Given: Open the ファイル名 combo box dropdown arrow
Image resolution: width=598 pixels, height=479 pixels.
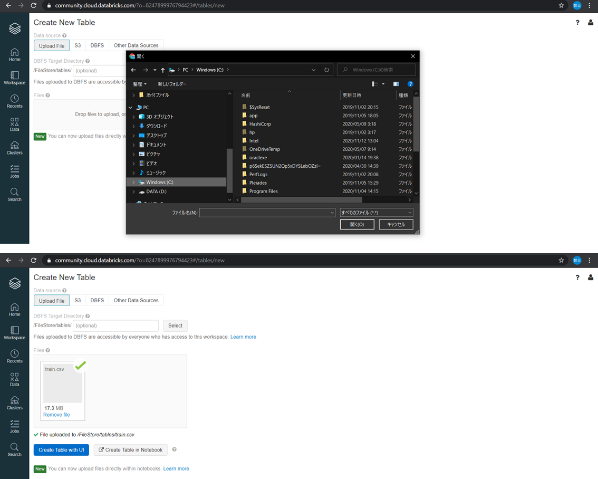Looking at the screenshot, I should pos(332,213).
